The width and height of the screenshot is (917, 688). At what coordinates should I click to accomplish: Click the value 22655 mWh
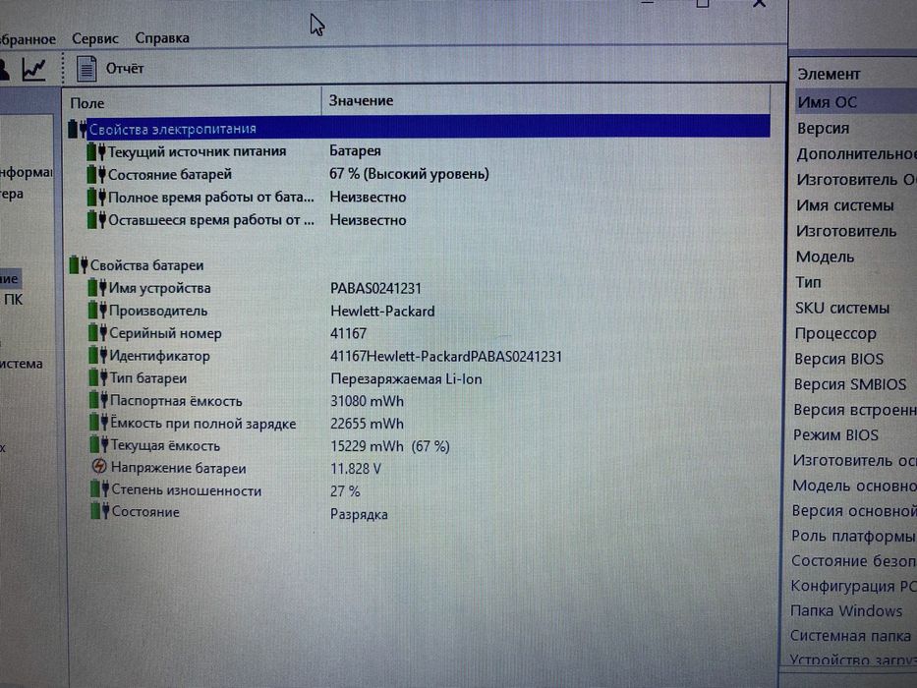[x=367, y=424]
